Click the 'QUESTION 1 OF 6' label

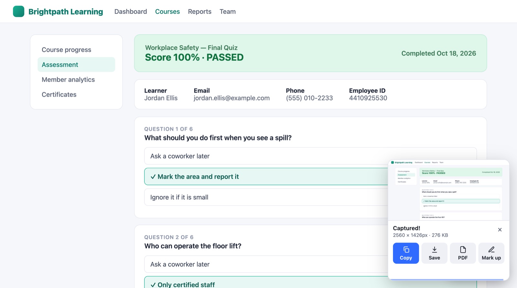tap(169, 129)
